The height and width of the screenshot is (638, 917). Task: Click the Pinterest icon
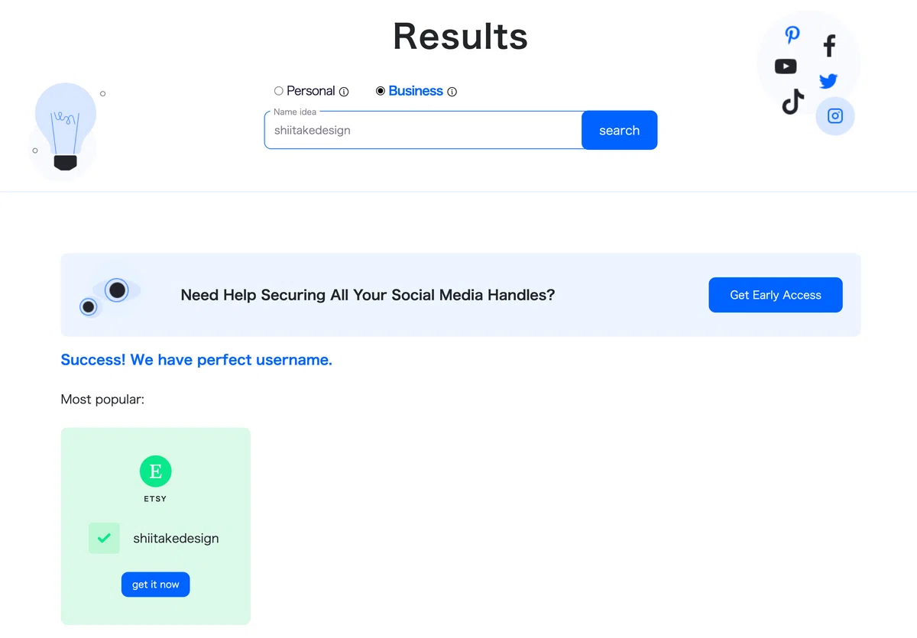click(x=792, y=34)
